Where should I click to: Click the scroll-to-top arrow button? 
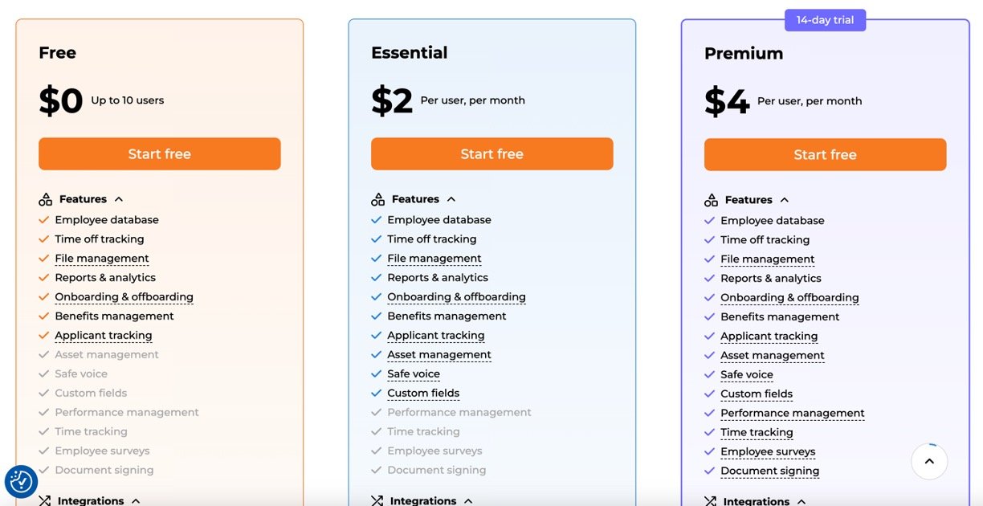coord(929,462)
